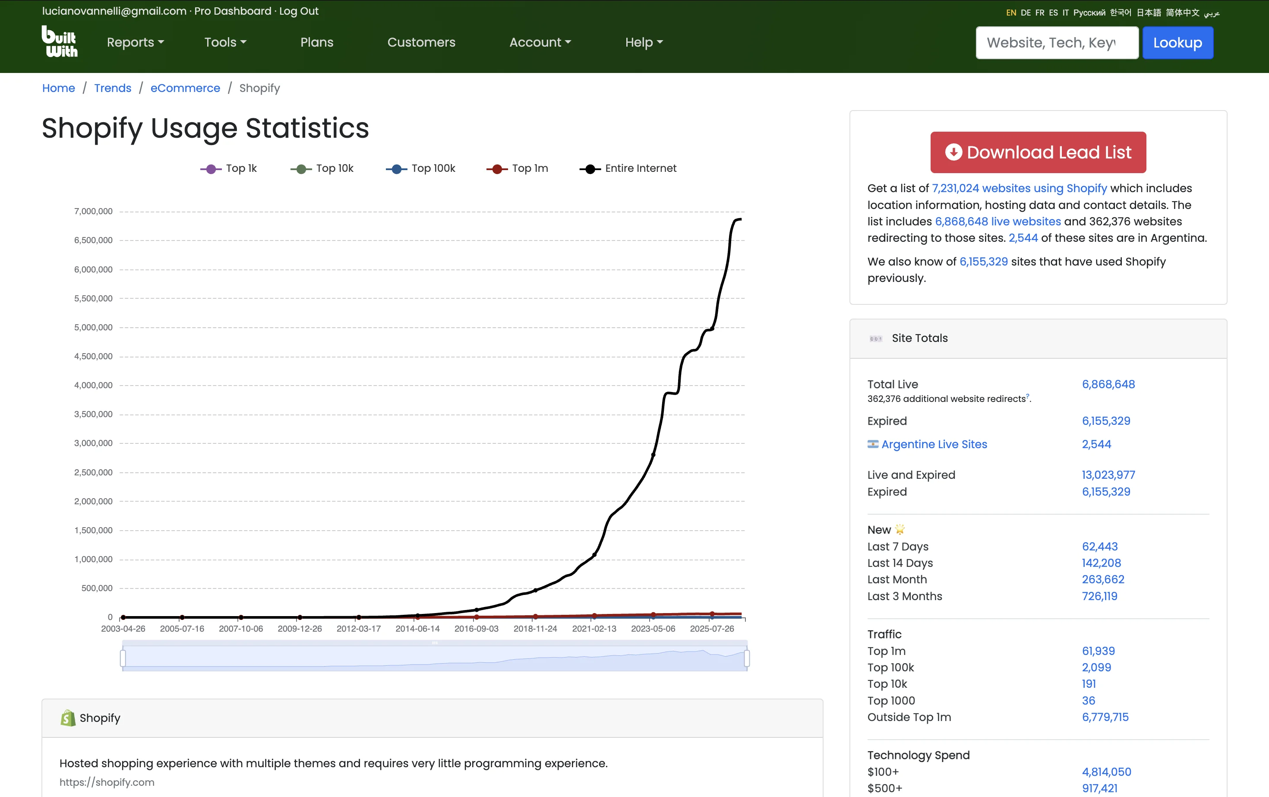Click the left handle of chart range slider
Viewport: 1269px width, 797px height.
point(123,658)
